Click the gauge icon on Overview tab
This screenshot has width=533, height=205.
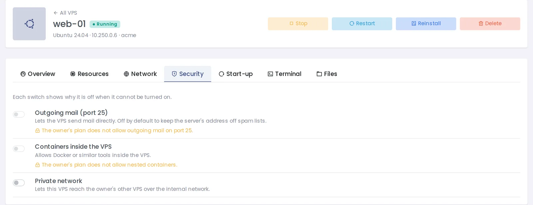(x=23, y=74)
